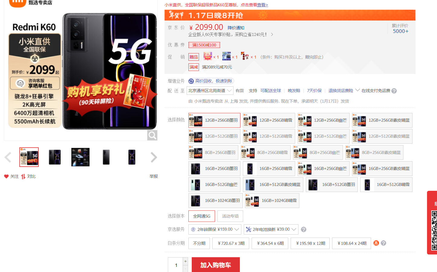Choose 不分期 installment option

199,243
